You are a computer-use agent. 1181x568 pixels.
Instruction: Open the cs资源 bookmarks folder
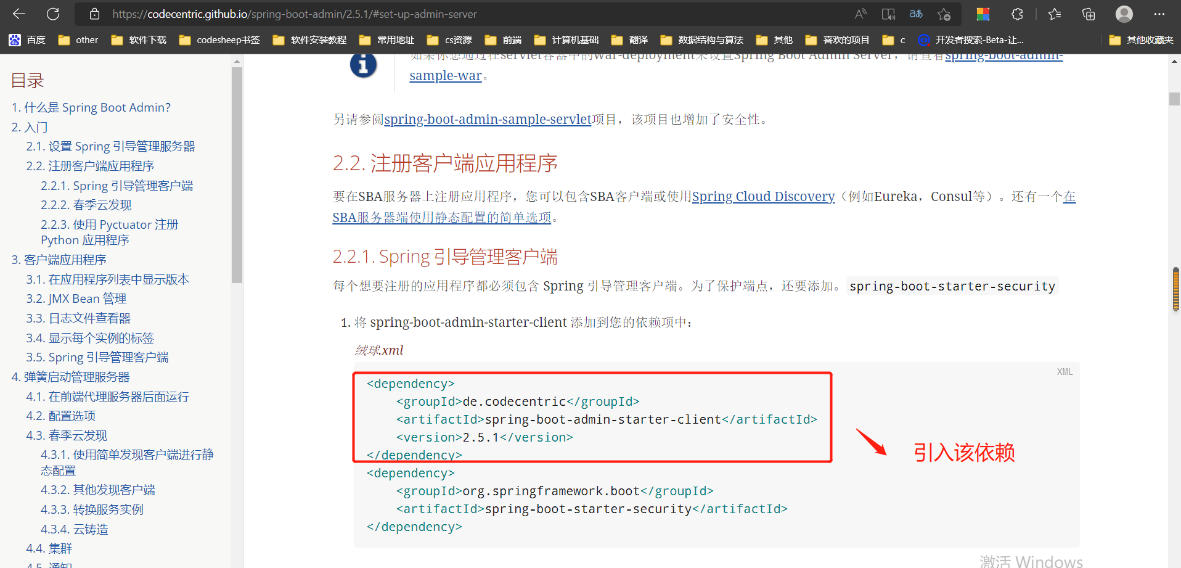(x=449, y=40)
